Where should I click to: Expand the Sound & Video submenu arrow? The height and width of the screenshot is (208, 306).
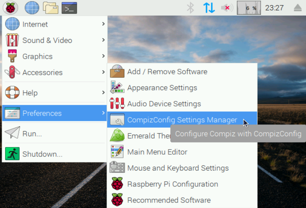pyautogui.click(x=103, y=40)
